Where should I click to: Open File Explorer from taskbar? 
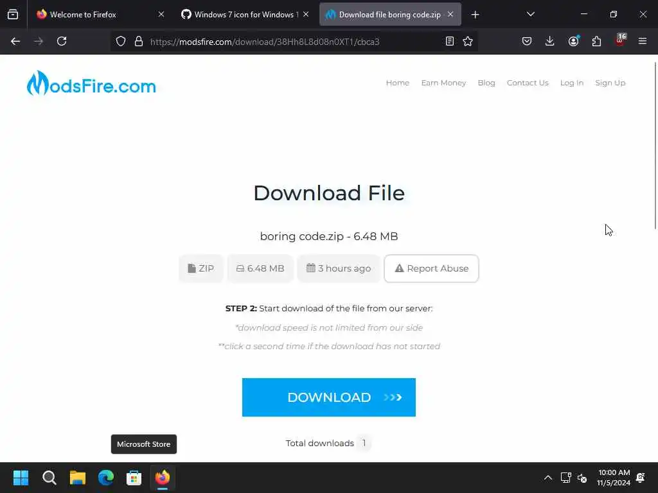click(78, 478)
